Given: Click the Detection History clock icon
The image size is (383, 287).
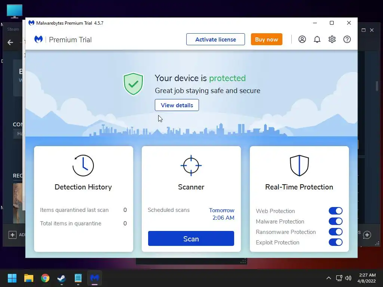Looking at the screenshot, I should pos(83,166).
